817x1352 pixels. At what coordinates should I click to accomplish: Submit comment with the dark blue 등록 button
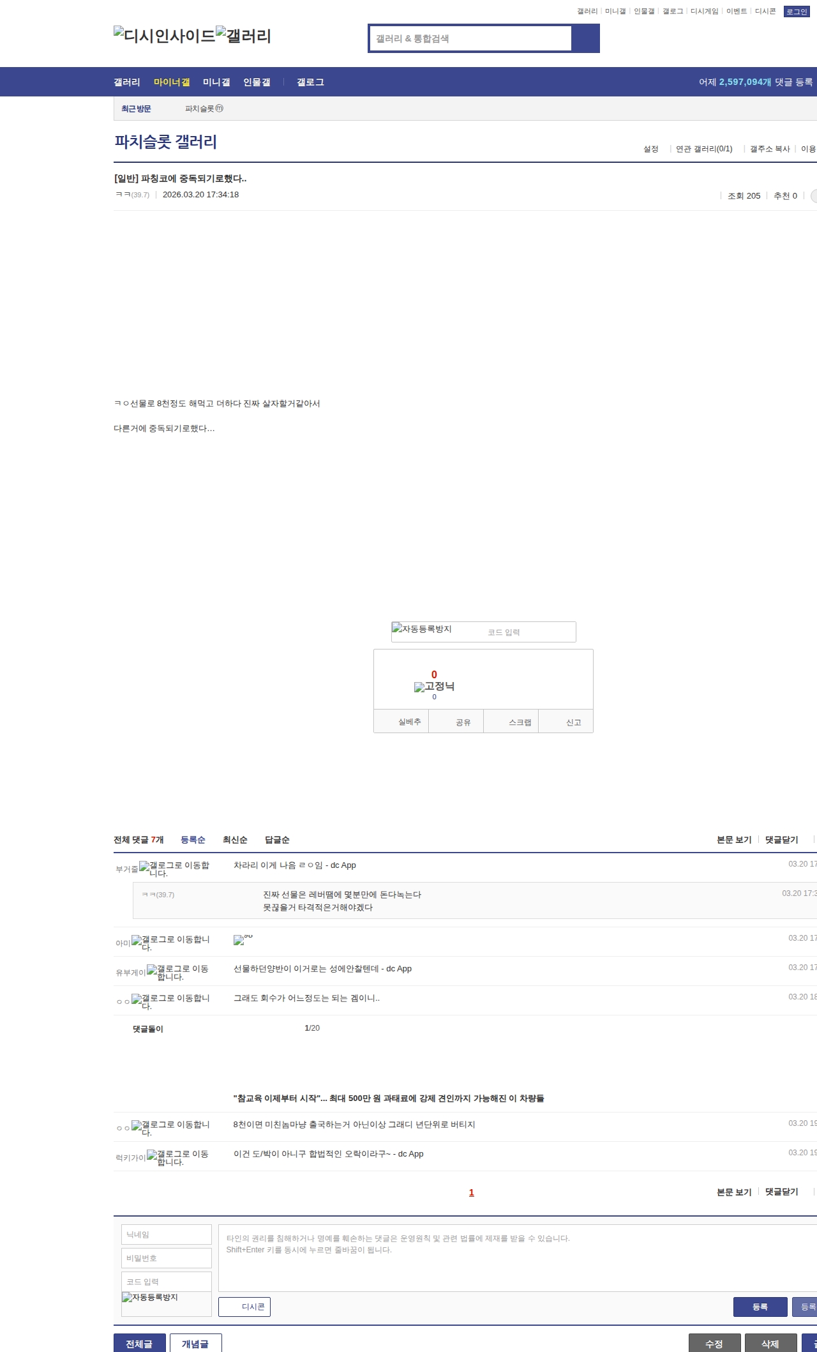click(x=760, y=1307)
